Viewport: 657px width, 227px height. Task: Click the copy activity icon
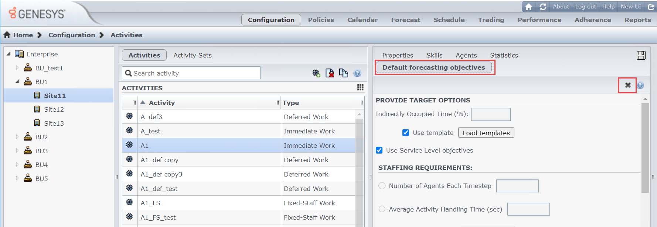[x=344, y=73]
